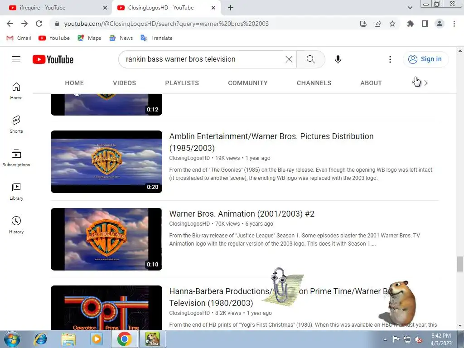
Task: Open the YouTube bookmark in the bookmarks bar
Action: pos(54,38)
